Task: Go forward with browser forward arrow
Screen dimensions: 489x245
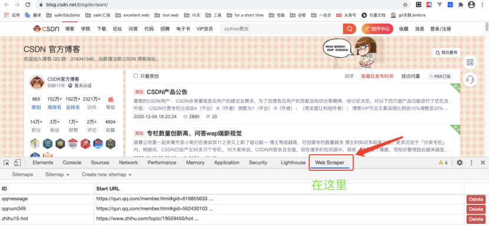Action: click(x=17, y=5)
